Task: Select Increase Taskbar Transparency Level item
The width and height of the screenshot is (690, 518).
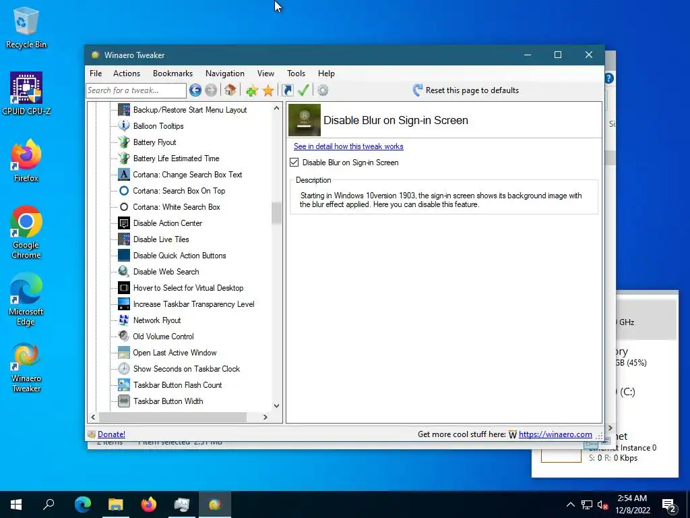Action: (193, 304)
